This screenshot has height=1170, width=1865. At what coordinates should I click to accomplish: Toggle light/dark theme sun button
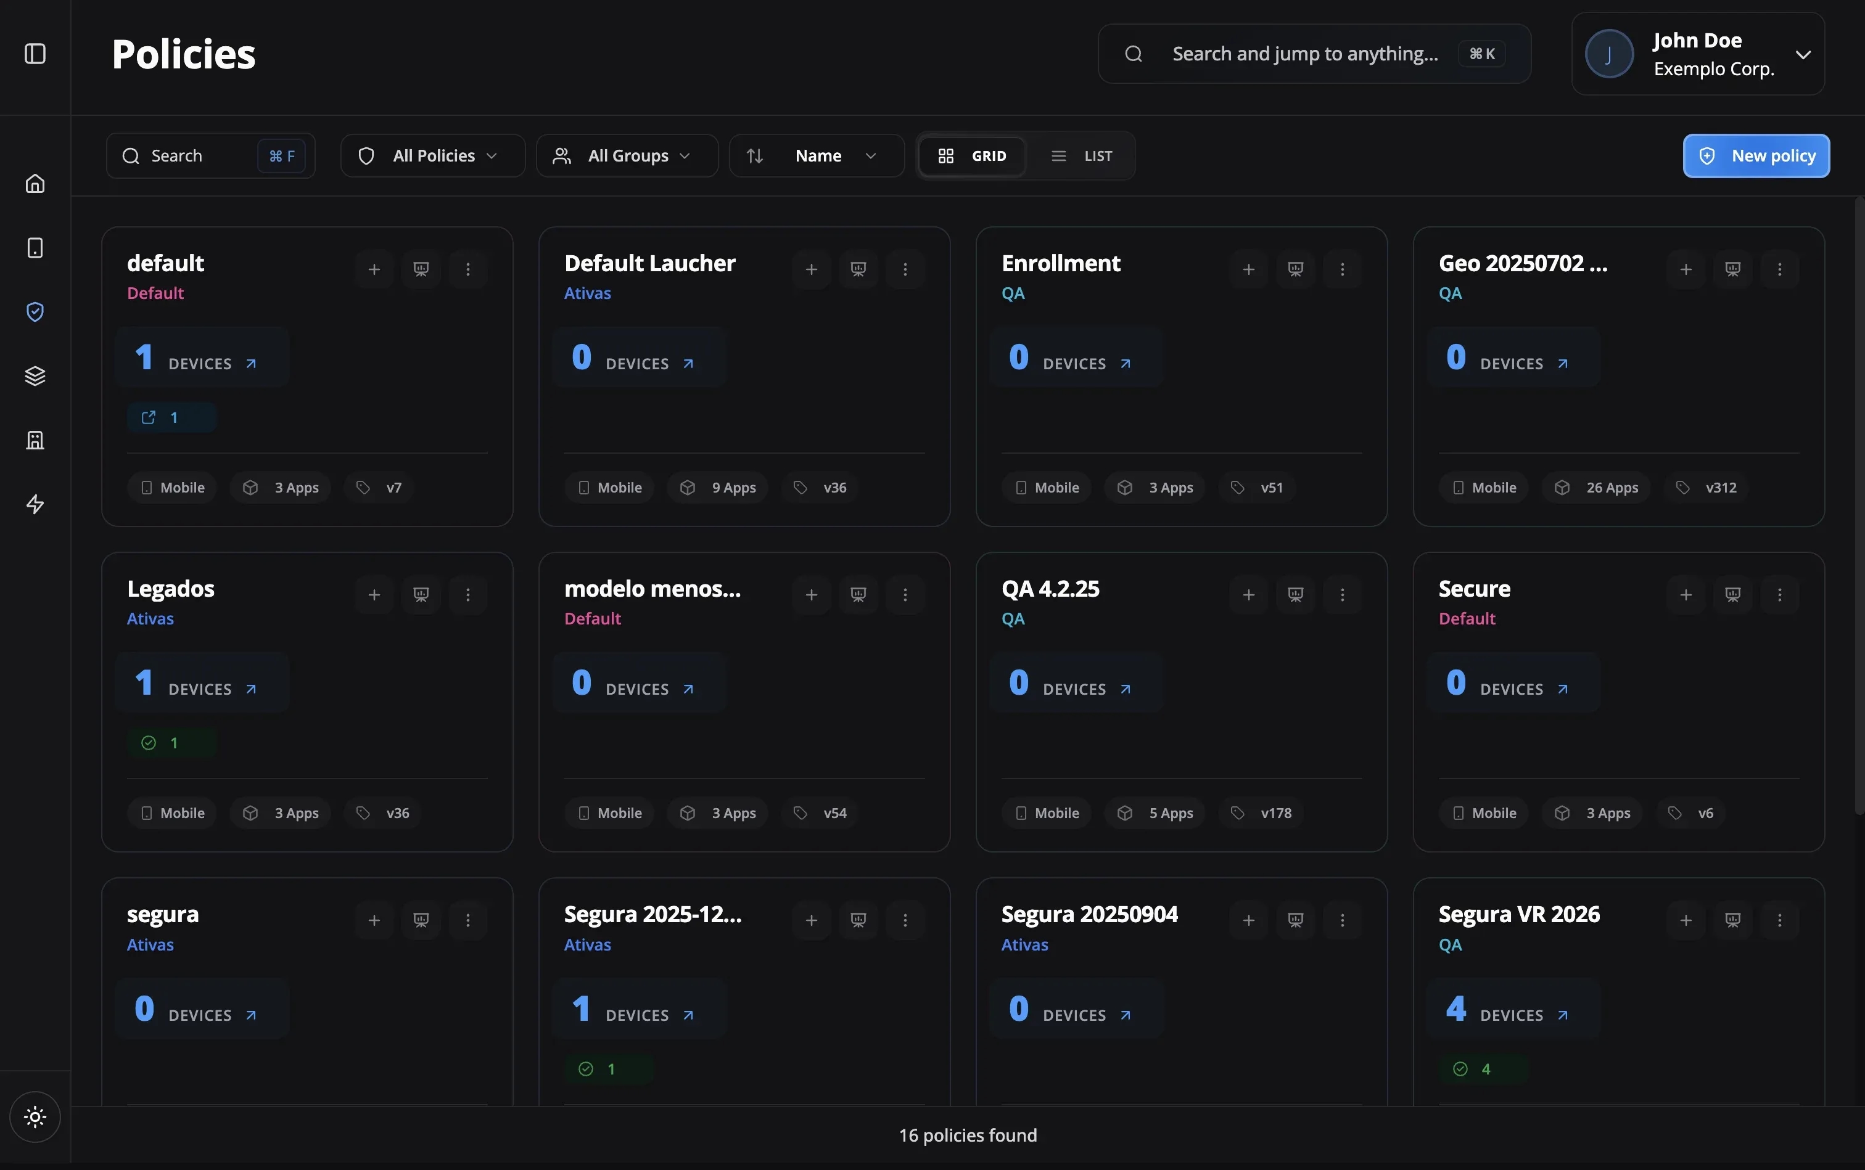point(35,1116)
